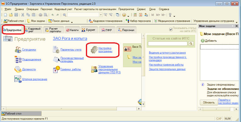Select the Рабочий стол window taskbar tab
This screenshot has height=122, width=241.
coord(21,114)
